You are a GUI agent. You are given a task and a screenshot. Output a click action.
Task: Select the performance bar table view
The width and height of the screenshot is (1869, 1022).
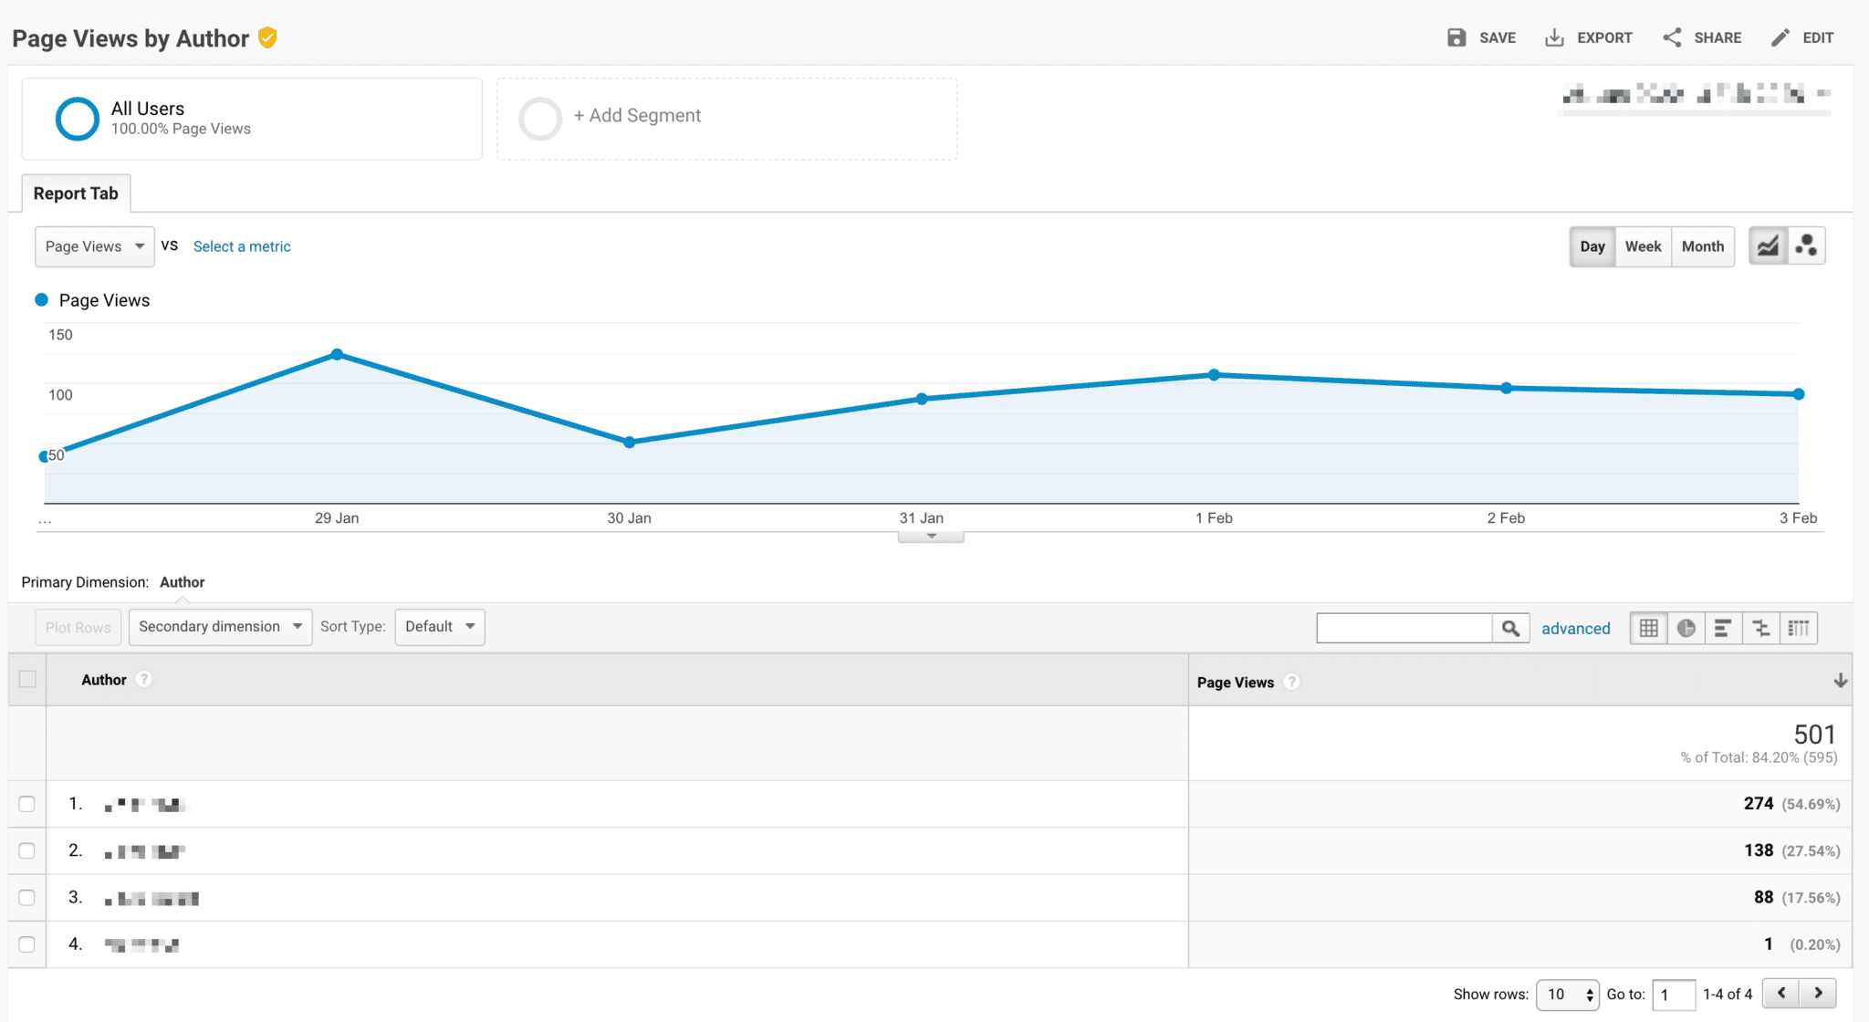point(1724,628)
